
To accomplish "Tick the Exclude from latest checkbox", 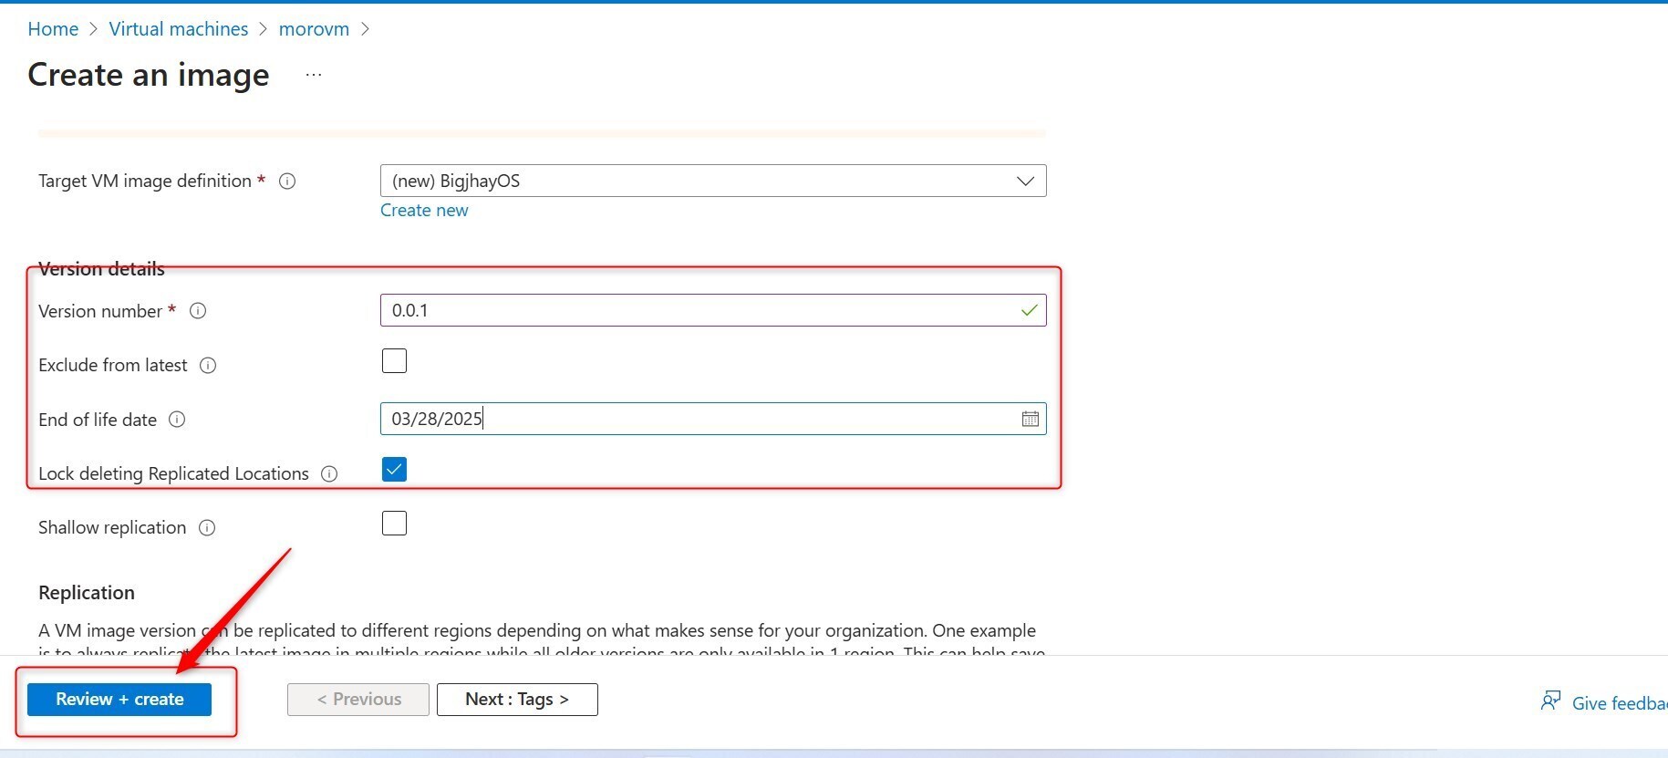I will point(394,361).
